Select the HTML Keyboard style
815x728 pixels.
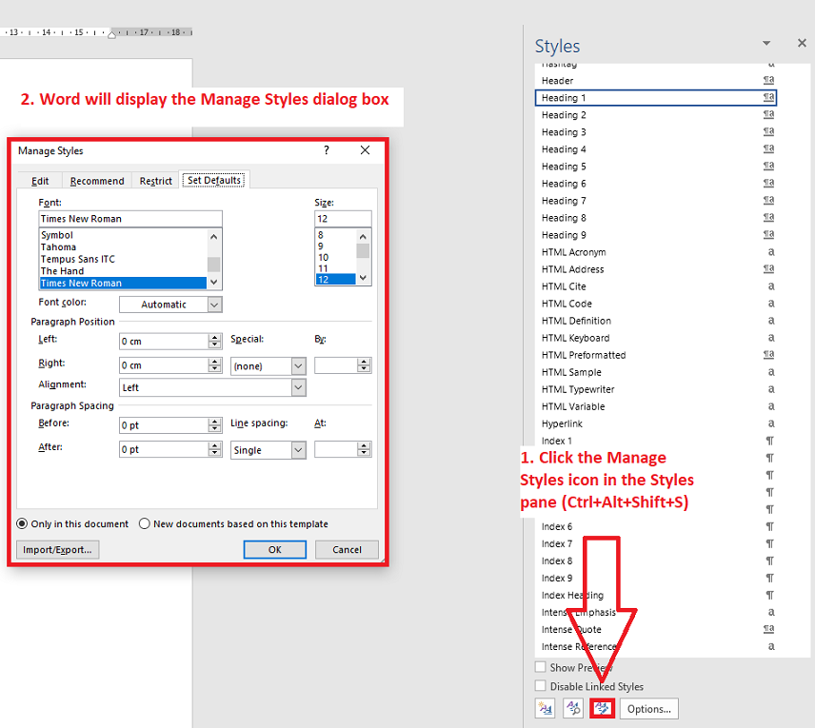(656, 337)
